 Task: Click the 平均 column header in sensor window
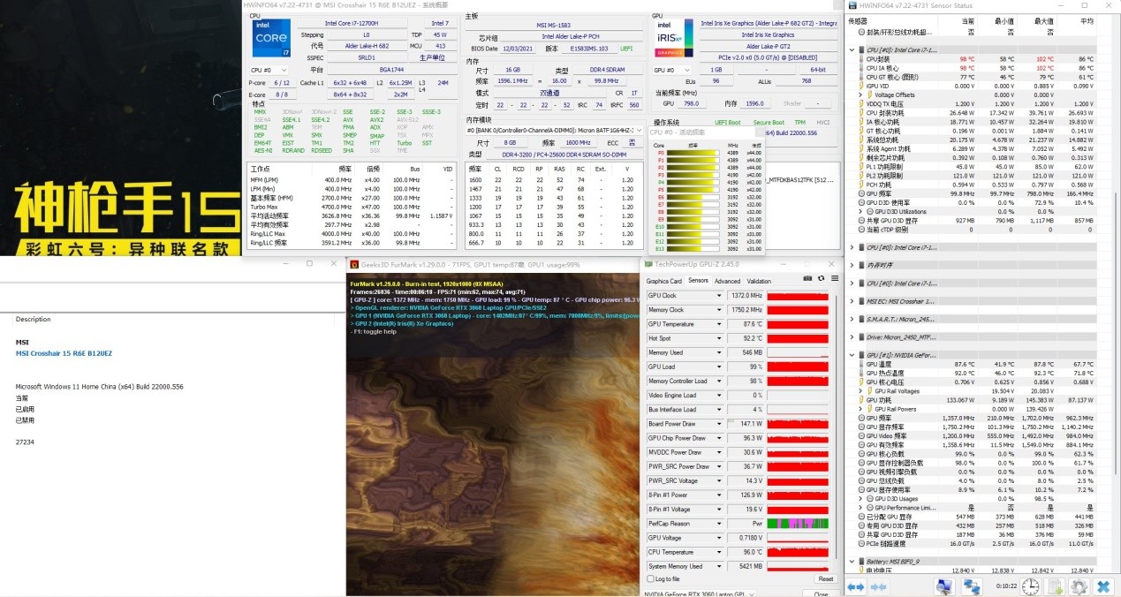pos(1086,20)
